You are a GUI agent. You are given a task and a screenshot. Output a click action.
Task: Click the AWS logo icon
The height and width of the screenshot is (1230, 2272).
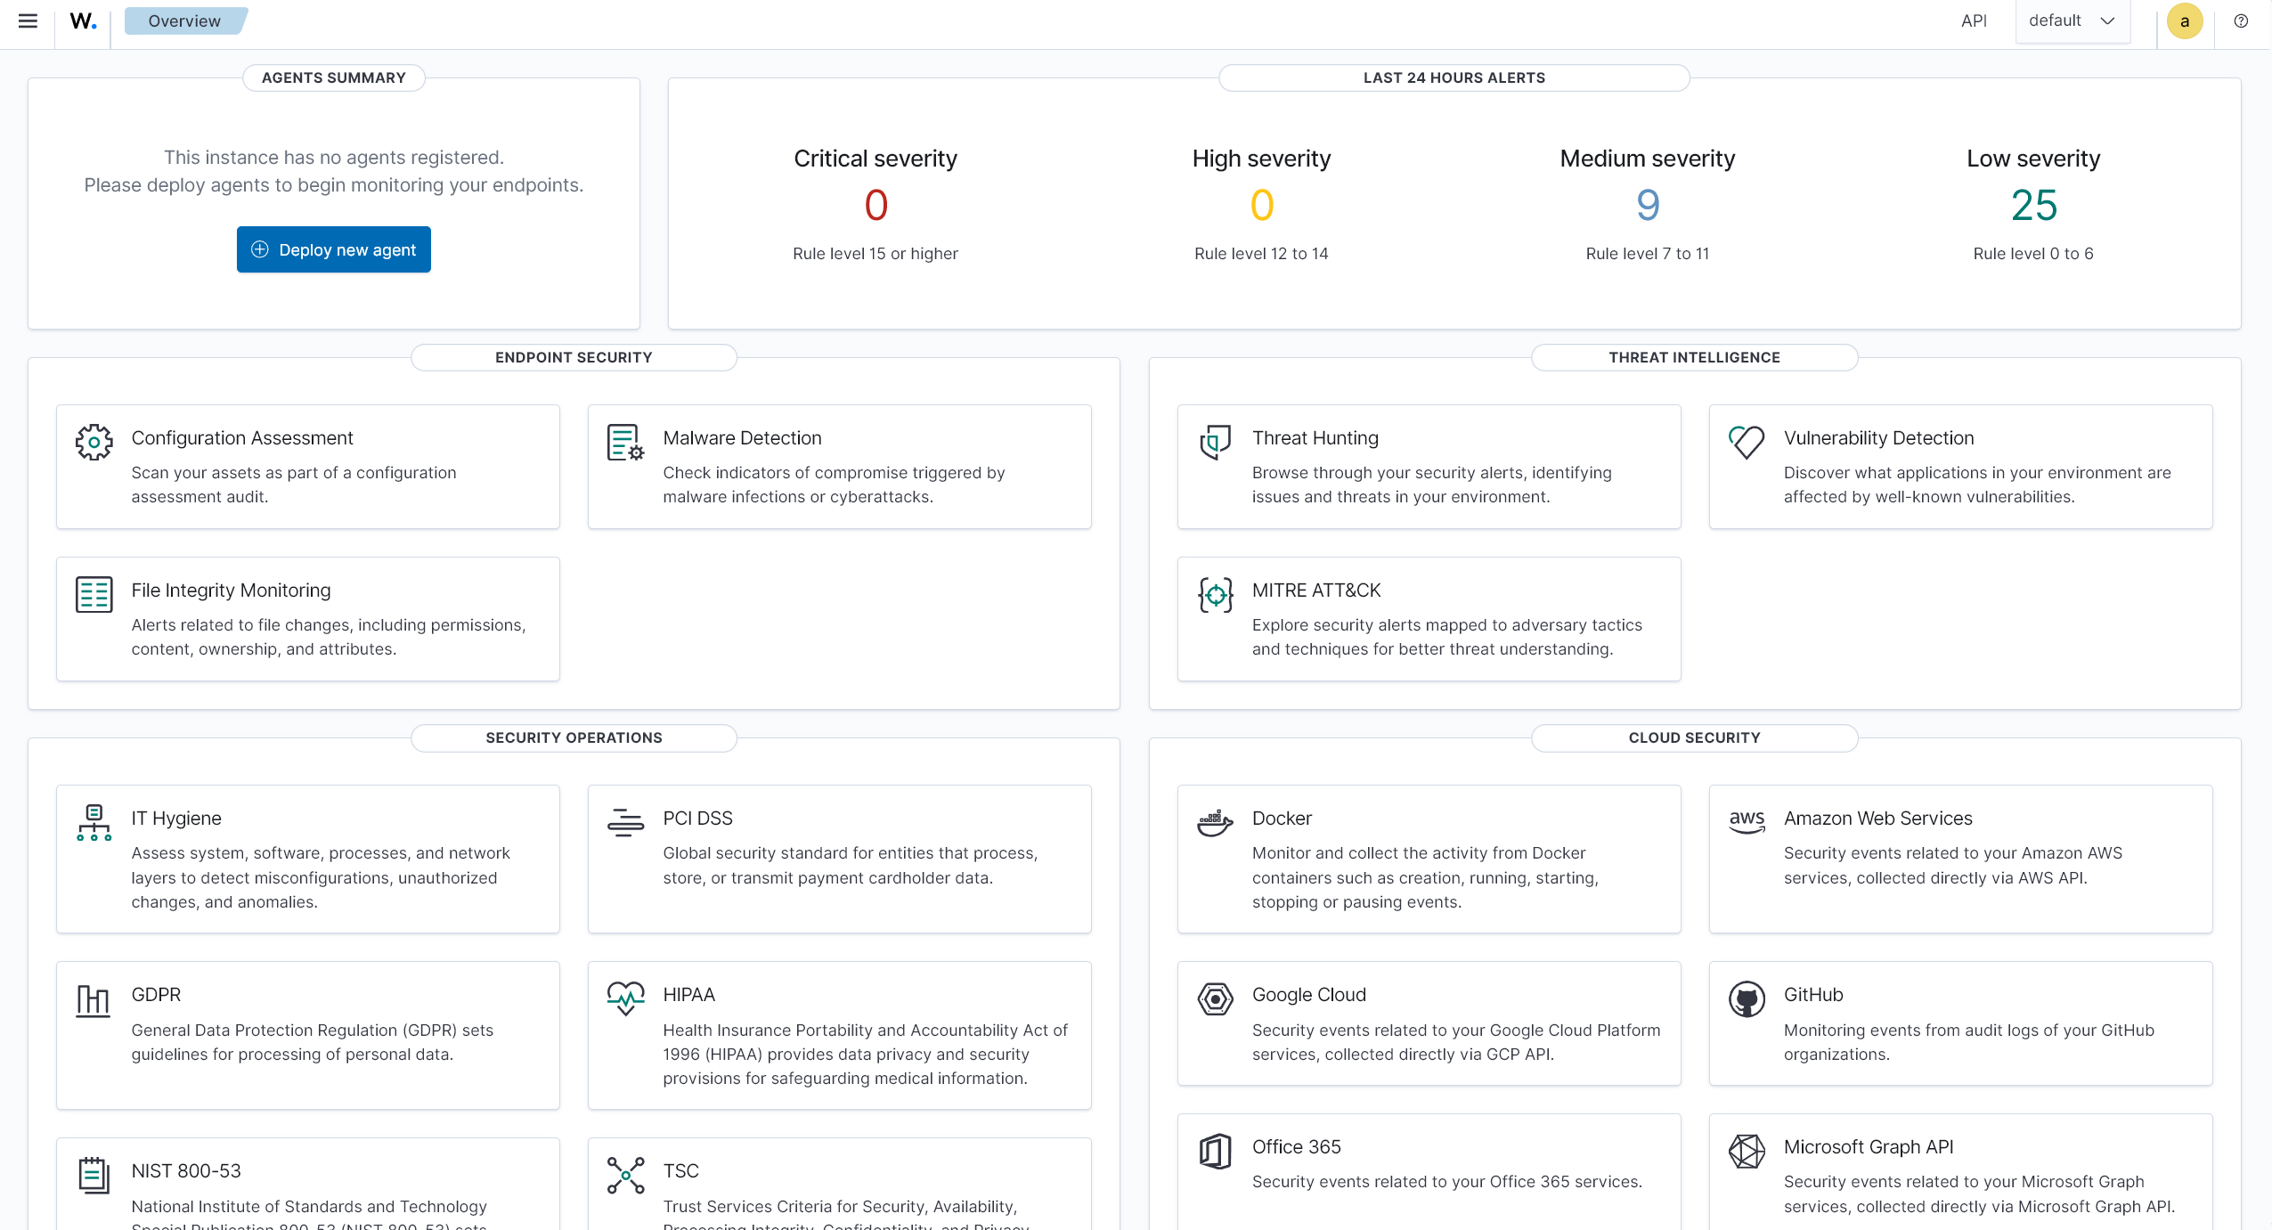tap(1746, 821)
